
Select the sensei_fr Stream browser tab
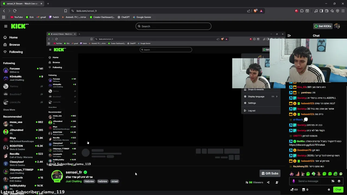tap(22, 4)
